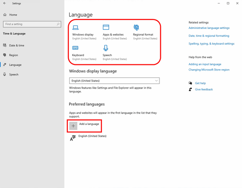Image resolution: width=242 pixels, height=188 pixels.
Task: Click Add a language label
Action: point(89,124)
